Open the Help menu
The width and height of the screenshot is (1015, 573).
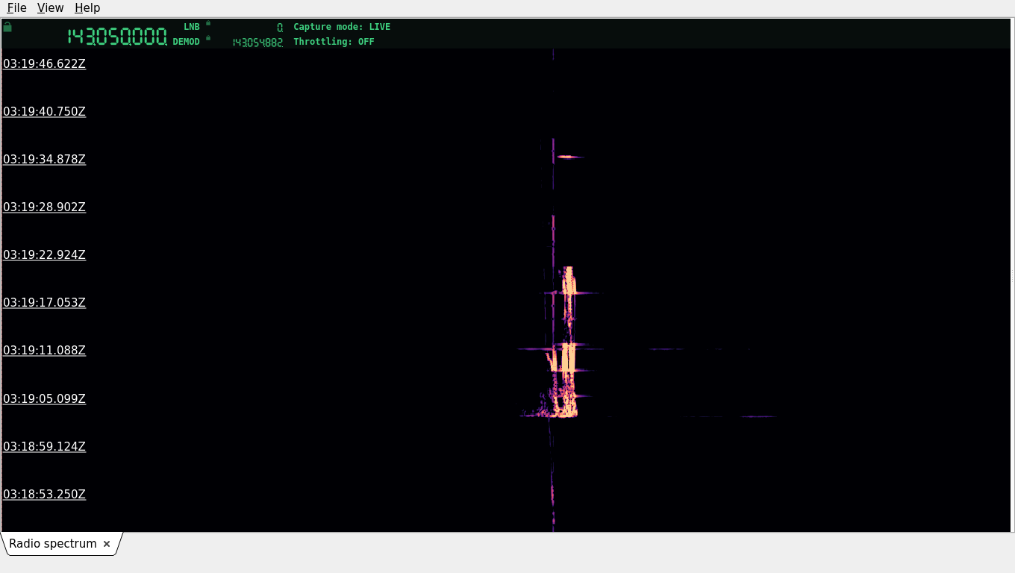point(87,8)
